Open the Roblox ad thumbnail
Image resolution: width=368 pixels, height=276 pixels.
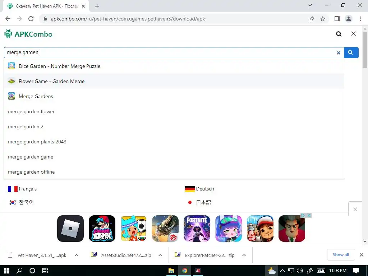(x=70, y=228)
